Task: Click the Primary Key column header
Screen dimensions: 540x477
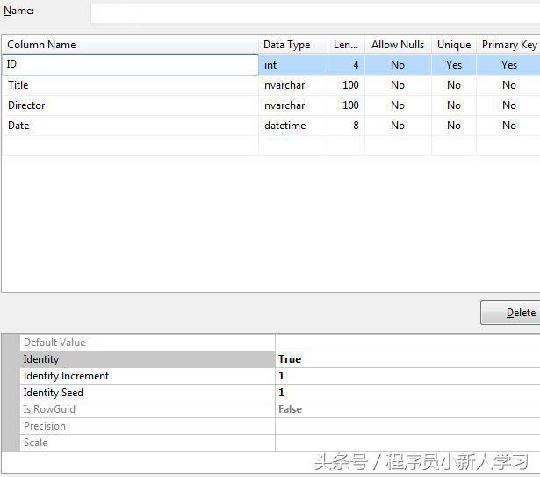Action: (508, 45)
